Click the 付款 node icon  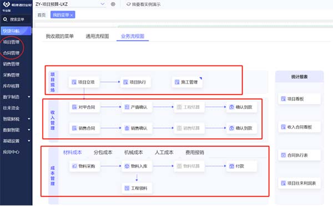pos(231,166)
